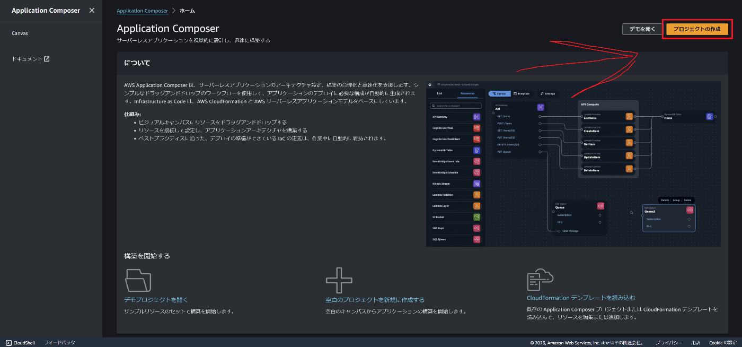Screen dimensions: 742x347
Task: Open the ドキュメント external link
Action: click(x=30, y=59)
